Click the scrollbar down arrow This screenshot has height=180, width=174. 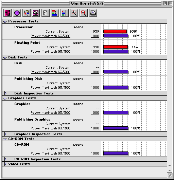(170, 170)
